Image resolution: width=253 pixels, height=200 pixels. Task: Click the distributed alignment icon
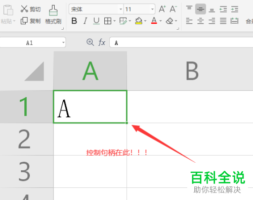click(234, 21)
